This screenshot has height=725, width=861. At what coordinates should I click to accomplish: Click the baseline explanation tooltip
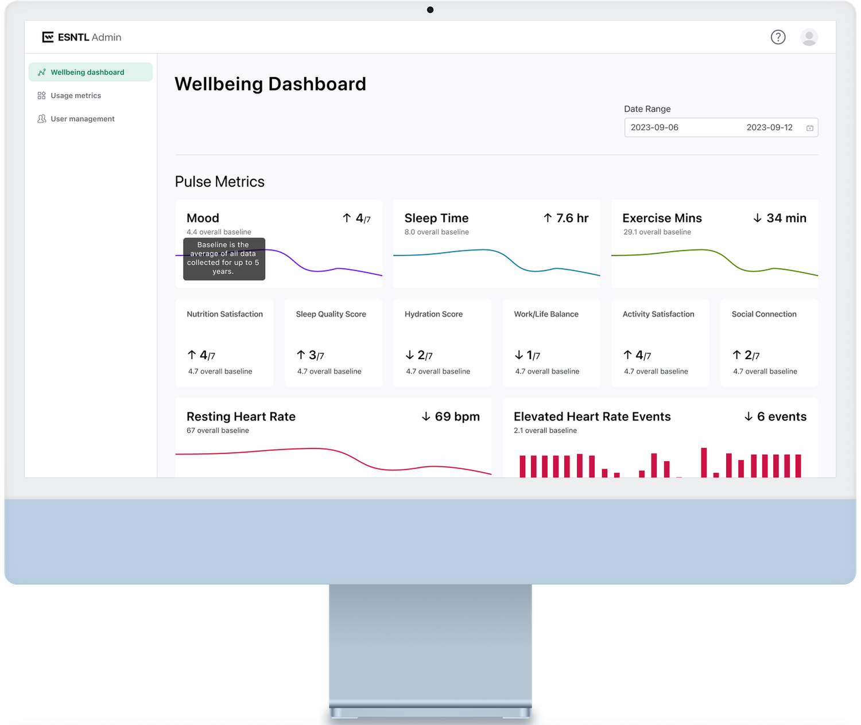click(x=224, y=259)
